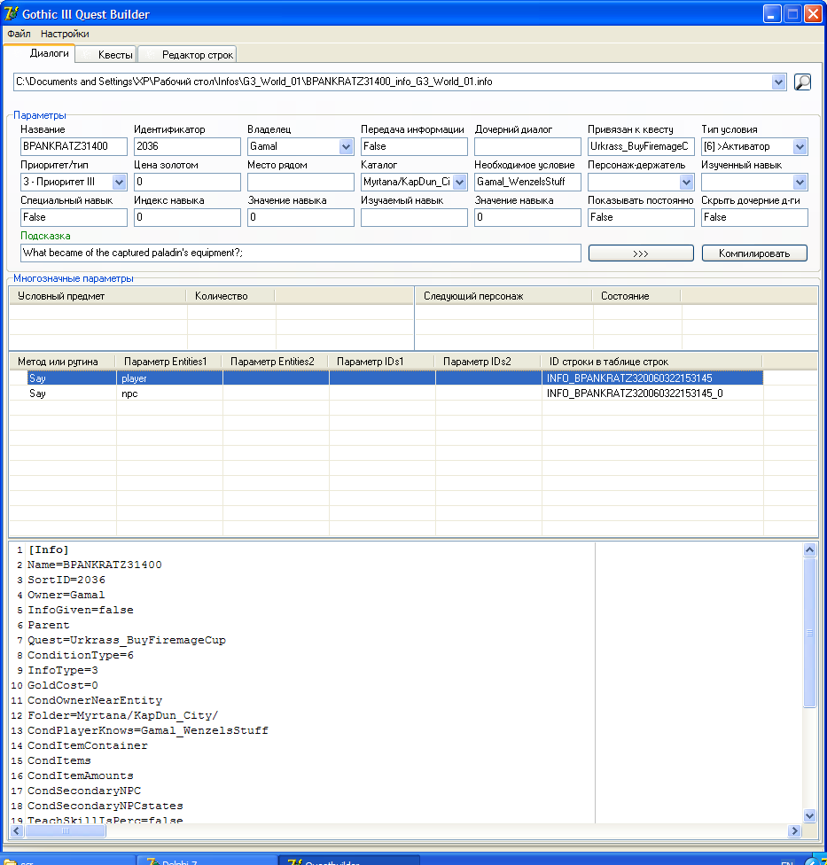This screenshot has width=827, height=865.
Task: Click the Компилировать button
Action: point(754,253)
